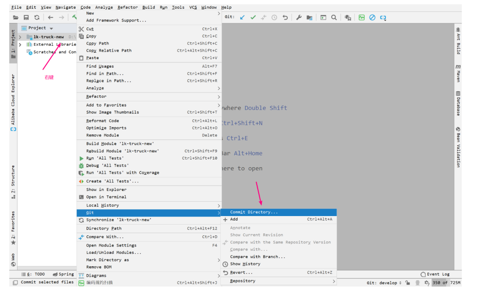Image resolution: width=484 pixels, height=290 pixels.
Task: Select Copy Path menu entry
Action: (149, 43)
